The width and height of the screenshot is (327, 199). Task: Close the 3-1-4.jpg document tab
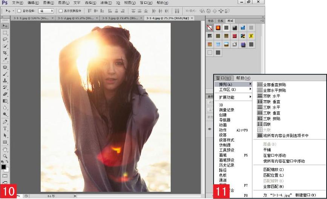[x=192, y=18]
